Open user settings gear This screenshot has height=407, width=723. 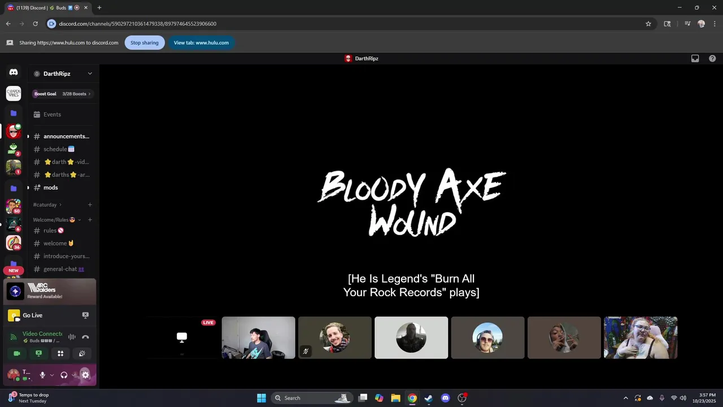tap(85, 375)
